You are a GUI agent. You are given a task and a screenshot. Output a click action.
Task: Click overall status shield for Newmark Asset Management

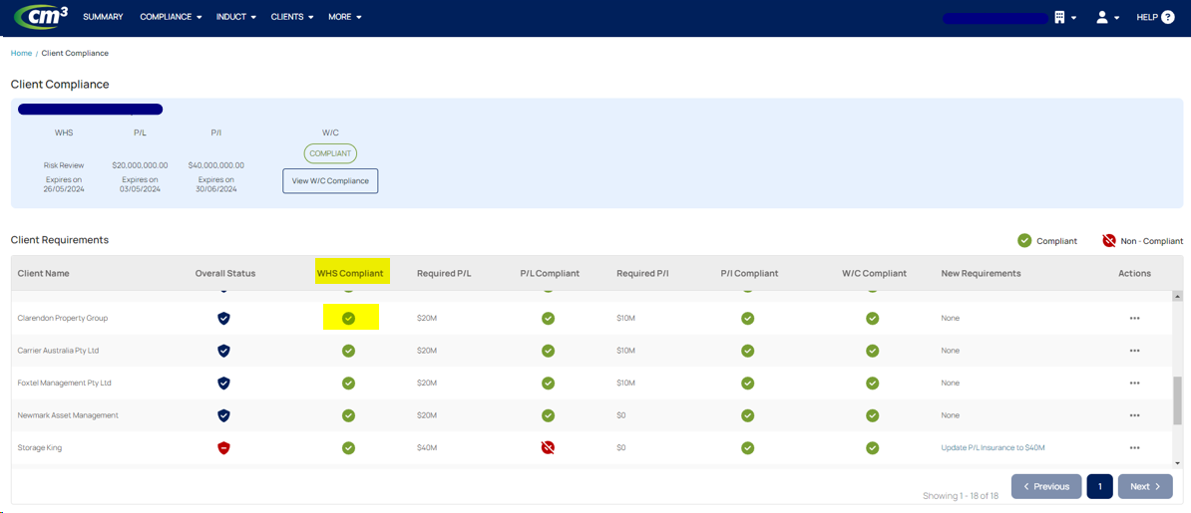(224, 415)
